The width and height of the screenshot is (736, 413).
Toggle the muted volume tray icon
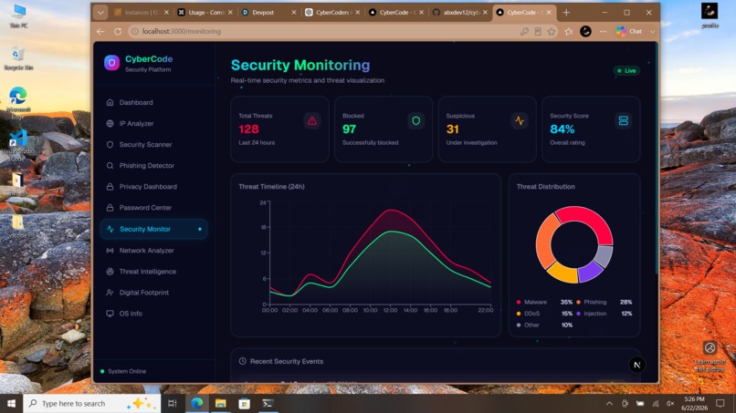point(670,404)
